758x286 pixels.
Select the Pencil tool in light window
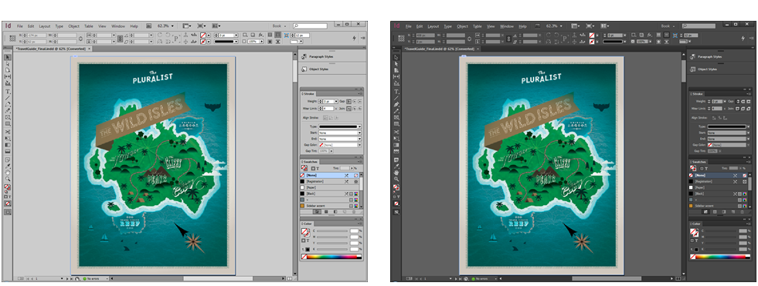pos(8,110)
